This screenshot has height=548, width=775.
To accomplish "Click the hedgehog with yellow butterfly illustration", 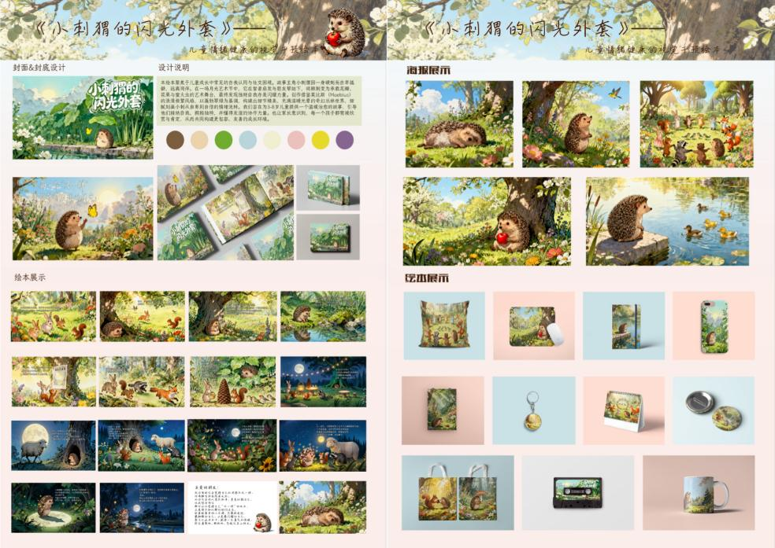I will tap(83, 219).
